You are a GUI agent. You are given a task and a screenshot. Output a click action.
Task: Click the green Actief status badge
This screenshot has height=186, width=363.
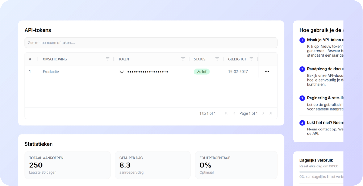tap(202, 72)
